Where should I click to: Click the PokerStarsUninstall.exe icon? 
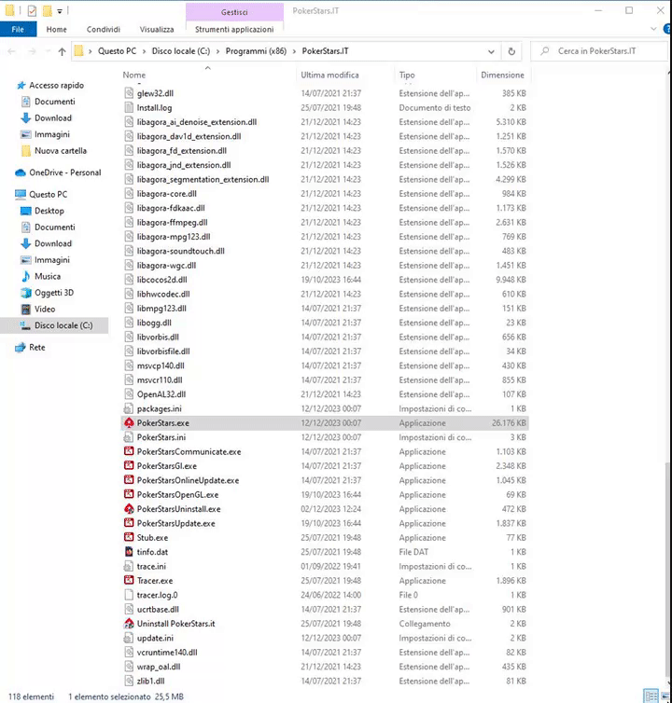point(129,509)
